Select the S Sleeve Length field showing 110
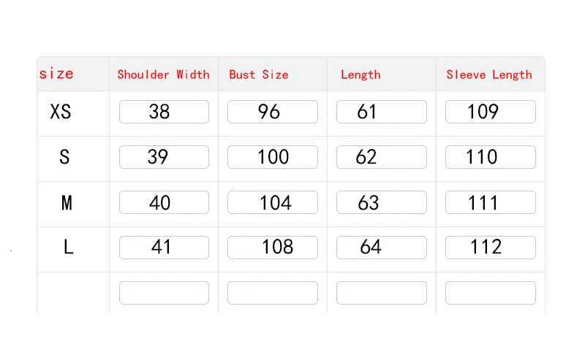 (490, 157)
